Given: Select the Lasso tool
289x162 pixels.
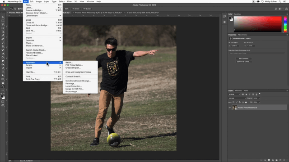Looking at the screenshot, I should point(3,24).
